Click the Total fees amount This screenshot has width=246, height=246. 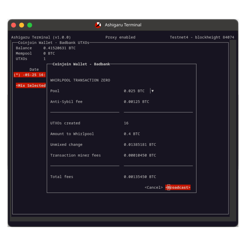[140, 177]
